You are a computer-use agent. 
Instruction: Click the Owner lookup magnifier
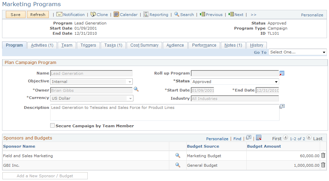(x=136, y=89)
